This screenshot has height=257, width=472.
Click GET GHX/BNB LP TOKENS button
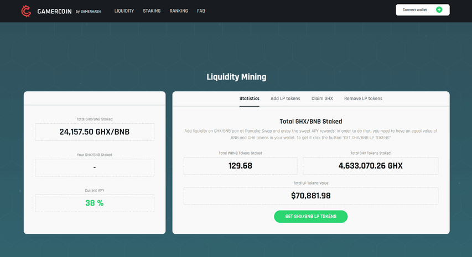(310, 217)
